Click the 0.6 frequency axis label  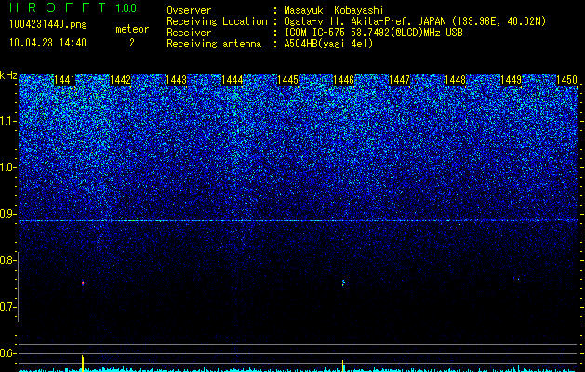8,353
